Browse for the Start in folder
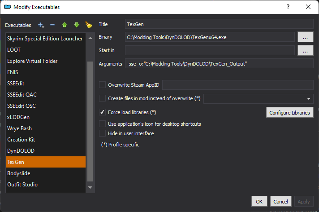Viewport: 319px width, 212px height. (x=305, y=51)
